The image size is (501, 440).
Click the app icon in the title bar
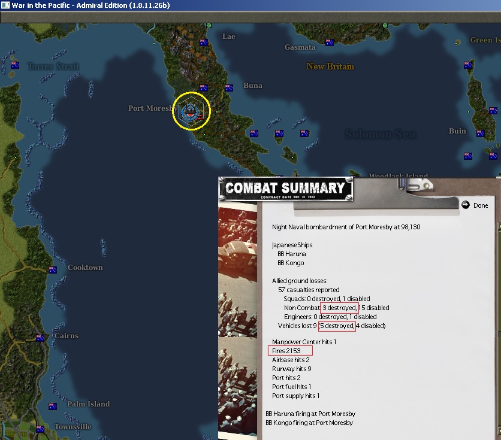(5, 5)
